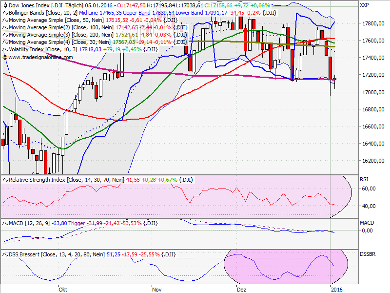Select the Moving Average Simple(3) 200-period line icon

pos(5,35)
